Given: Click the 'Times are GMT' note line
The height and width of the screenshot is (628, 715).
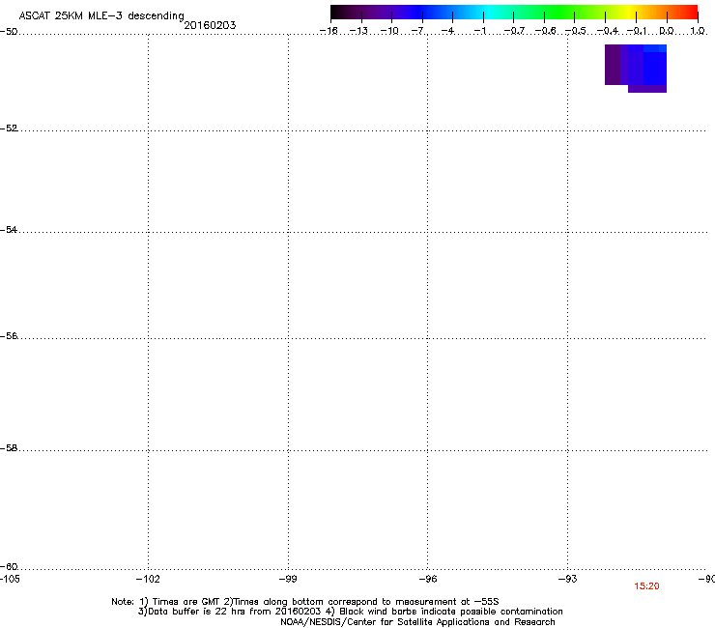Looking at the screenshot, I should click(x=305, y=602).
